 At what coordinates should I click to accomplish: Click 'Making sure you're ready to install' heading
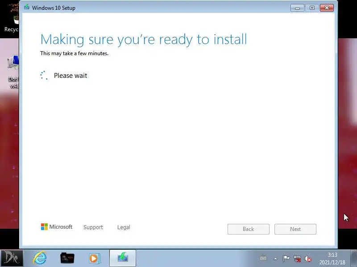pos(143,40)
